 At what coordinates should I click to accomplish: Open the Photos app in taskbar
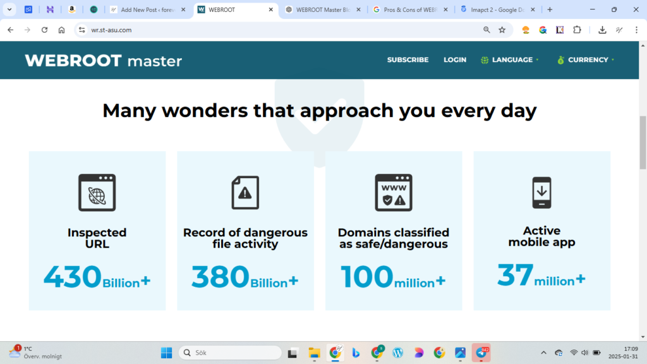(x=460, y=353)
